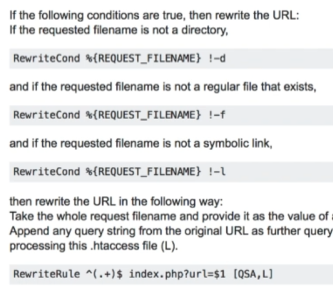Click the !-f flag in second code block
333x291 pixels.
coord(217,115)
